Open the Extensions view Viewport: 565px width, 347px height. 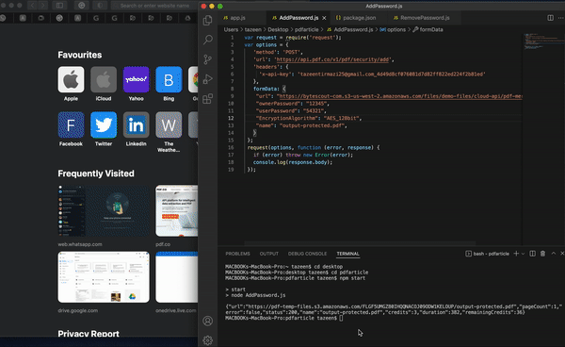[208, 98]
